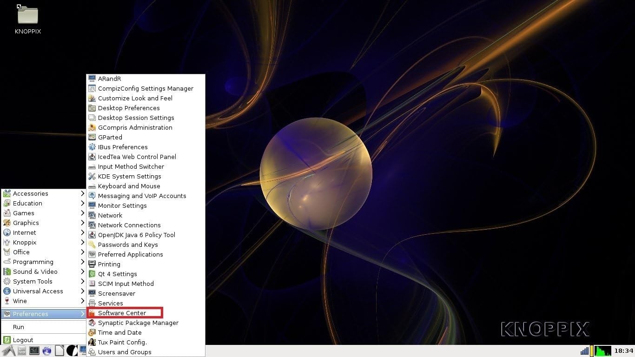Screen dimensions: 635x357
Task: Click the IBus Preferences gear icon
Action: coord(92,147)
